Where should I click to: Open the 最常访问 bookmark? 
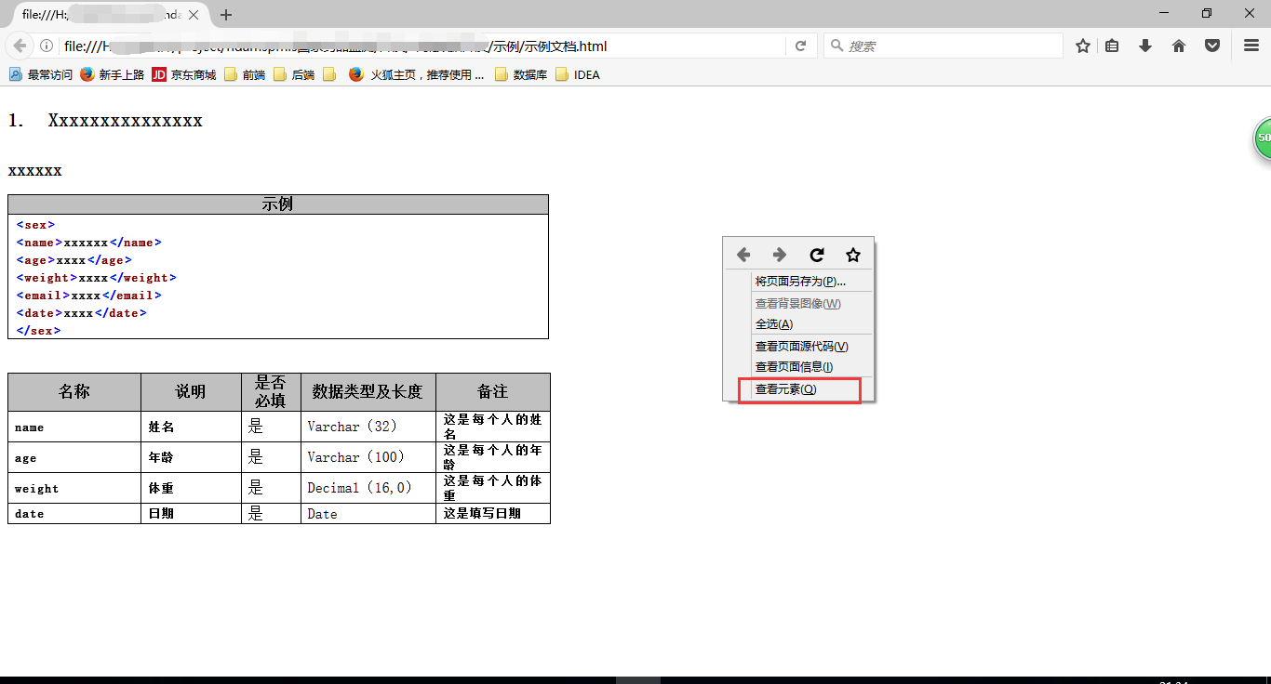pos(40,75)
